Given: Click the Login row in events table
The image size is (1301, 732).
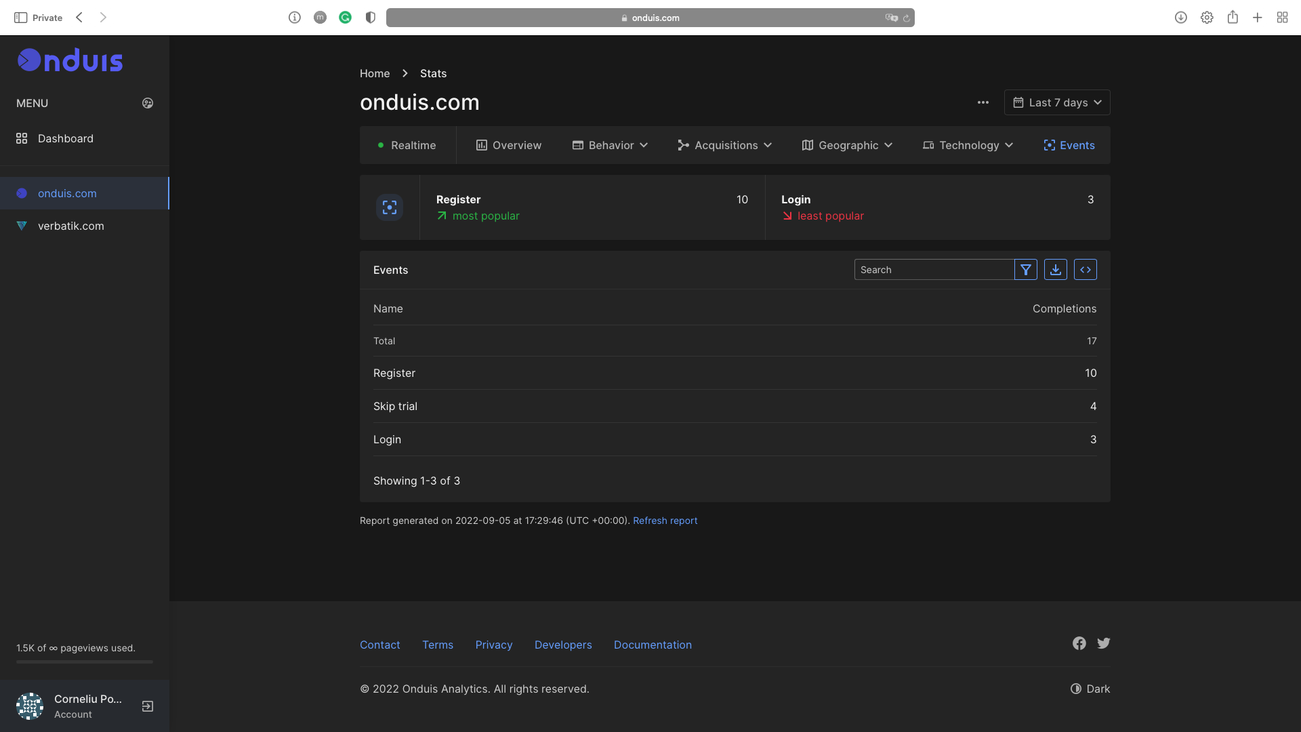Looking at the screenshot, I should pos(735,439).
